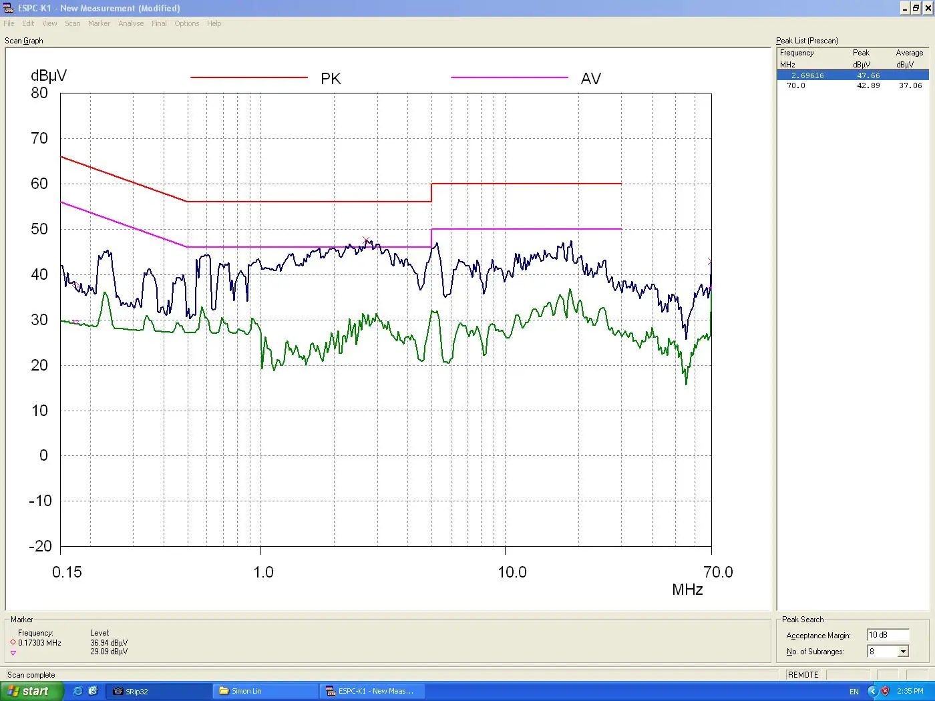Click the Scan Graph panel label
The image size is (935, 701).
click(x=24, y=41)
